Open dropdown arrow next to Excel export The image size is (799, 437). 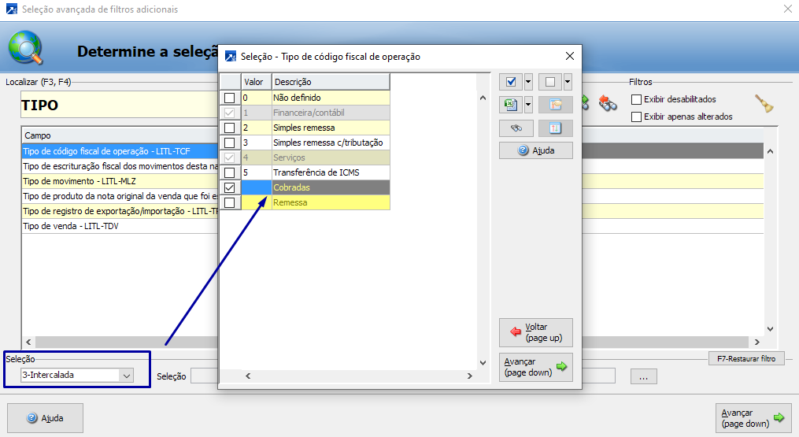point(528,105)
